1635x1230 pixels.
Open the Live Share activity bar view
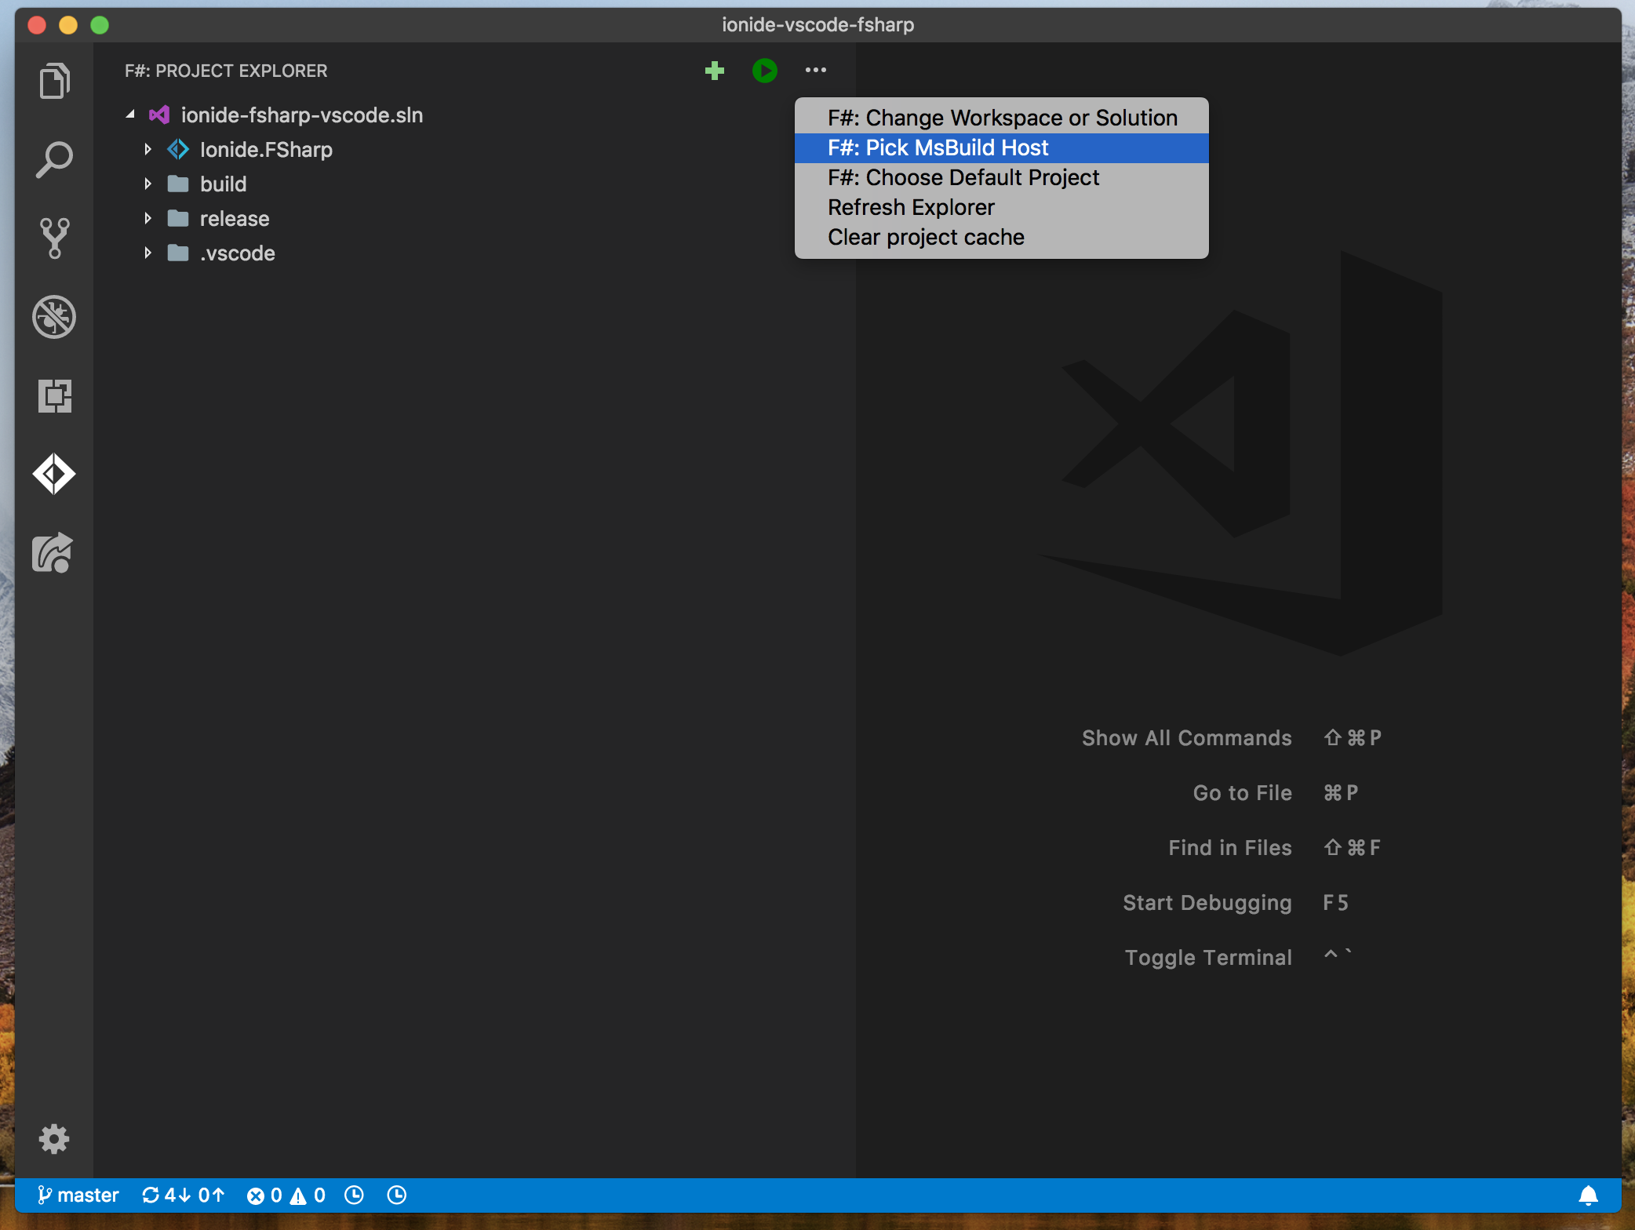coord(53,553)
